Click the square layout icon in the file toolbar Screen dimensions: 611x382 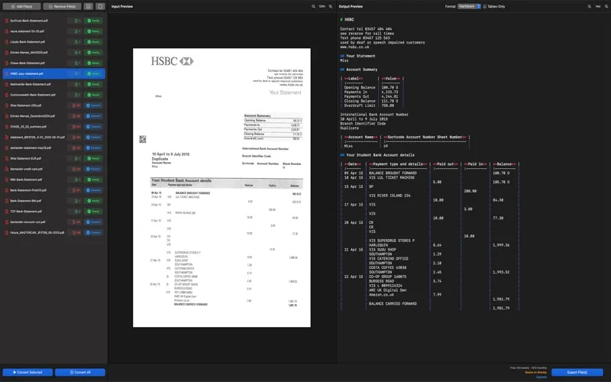(101, 7)
